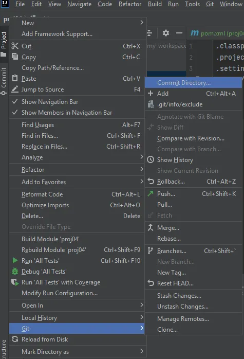Click the Rollback arrow icon

click(x=151, y=182)
